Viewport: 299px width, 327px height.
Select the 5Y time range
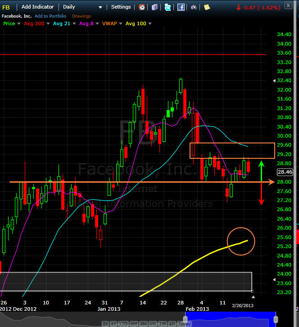click(x=105, y=324)
